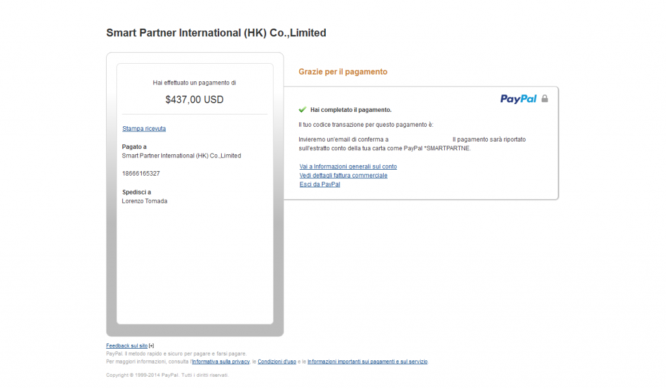Open the Stampa ricevuta link
Viewport: 666px width, 389px height.
(x=144, y=129)
